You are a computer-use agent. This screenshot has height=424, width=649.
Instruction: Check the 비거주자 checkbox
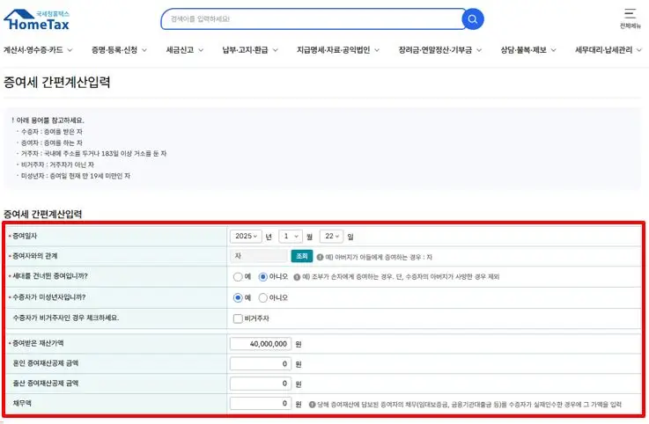point(238,318)
